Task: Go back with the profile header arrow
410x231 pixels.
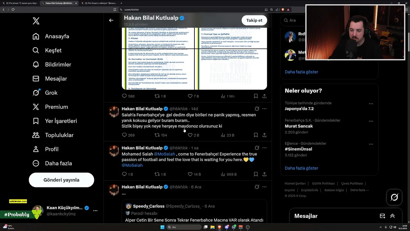Action: (111, 20)
